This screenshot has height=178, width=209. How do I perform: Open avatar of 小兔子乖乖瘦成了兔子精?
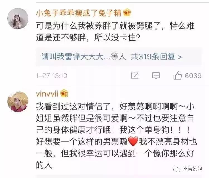(18, 18)
